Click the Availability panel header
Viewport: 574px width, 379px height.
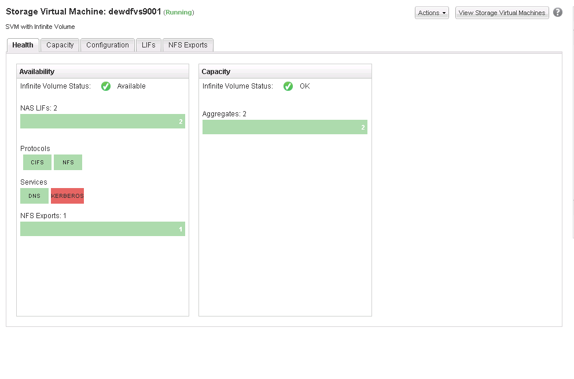pos(102,72)
